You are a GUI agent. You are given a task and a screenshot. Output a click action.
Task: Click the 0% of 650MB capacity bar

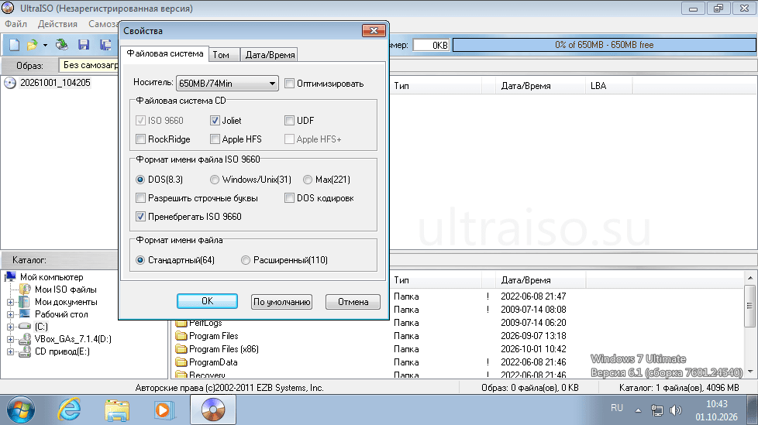(x=605, y=45)
